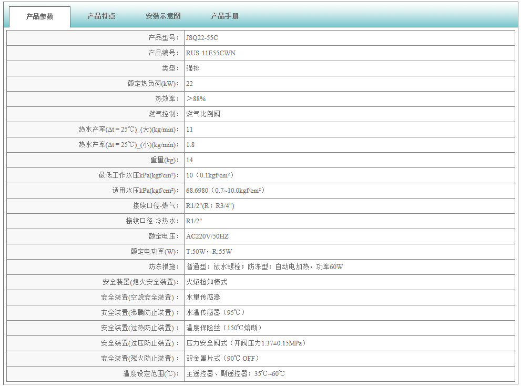Click the 额定热负荷(kW) label
This screenshot has height=386, width=521.
[153, 84]
